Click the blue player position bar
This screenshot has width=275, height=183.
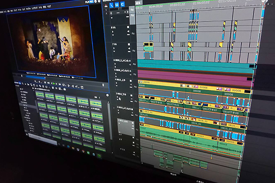click(x=36, y=77)
